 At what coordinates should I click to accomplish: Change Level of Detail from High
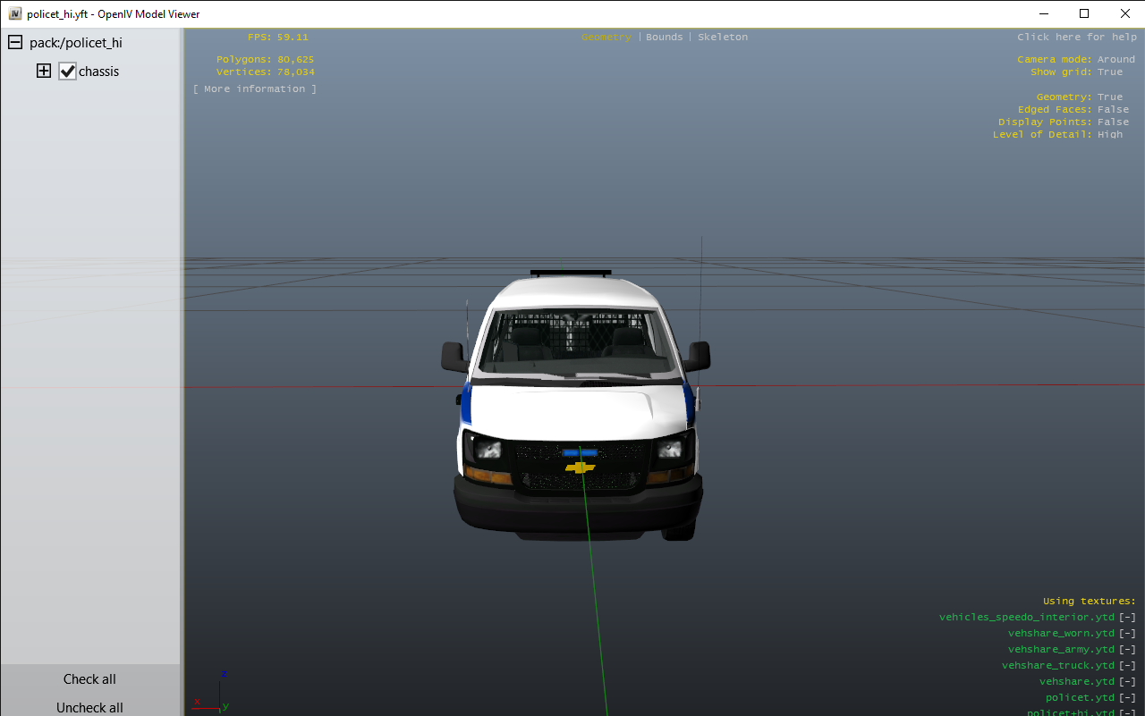click(1109, 135)
